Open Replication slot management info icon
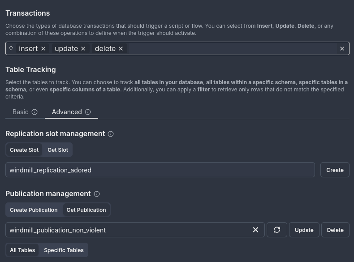The height and width of the screenshot is (262, 354). (x=111, y=134)
